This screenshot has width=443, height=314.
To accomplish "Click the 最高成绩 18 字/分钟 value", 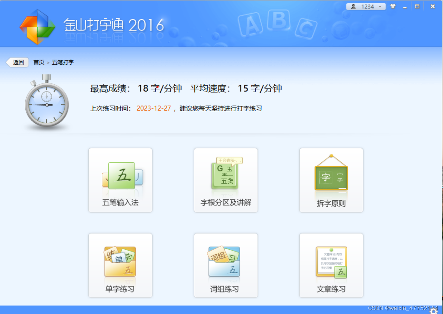I will (160, 88).
